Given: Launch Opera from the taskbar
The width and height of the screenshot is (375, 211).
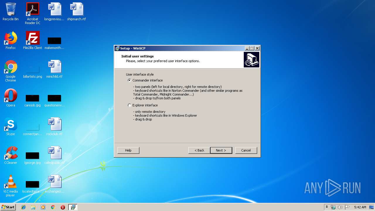Looking at the screenshot, I should tap(63, 207).
